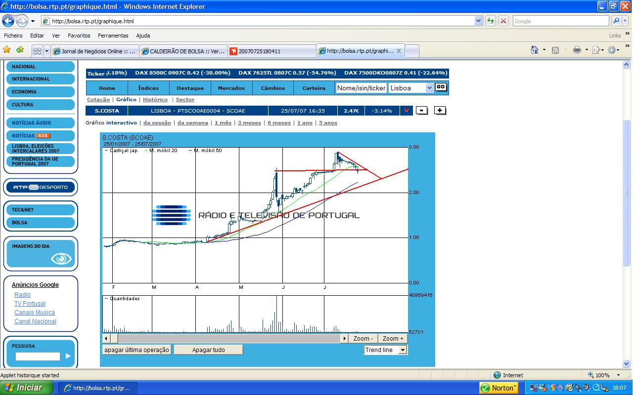This screenshot has height=395, width=633.
Task: Click the page vertical scrollbar thumb
Action: pos(626,192)
